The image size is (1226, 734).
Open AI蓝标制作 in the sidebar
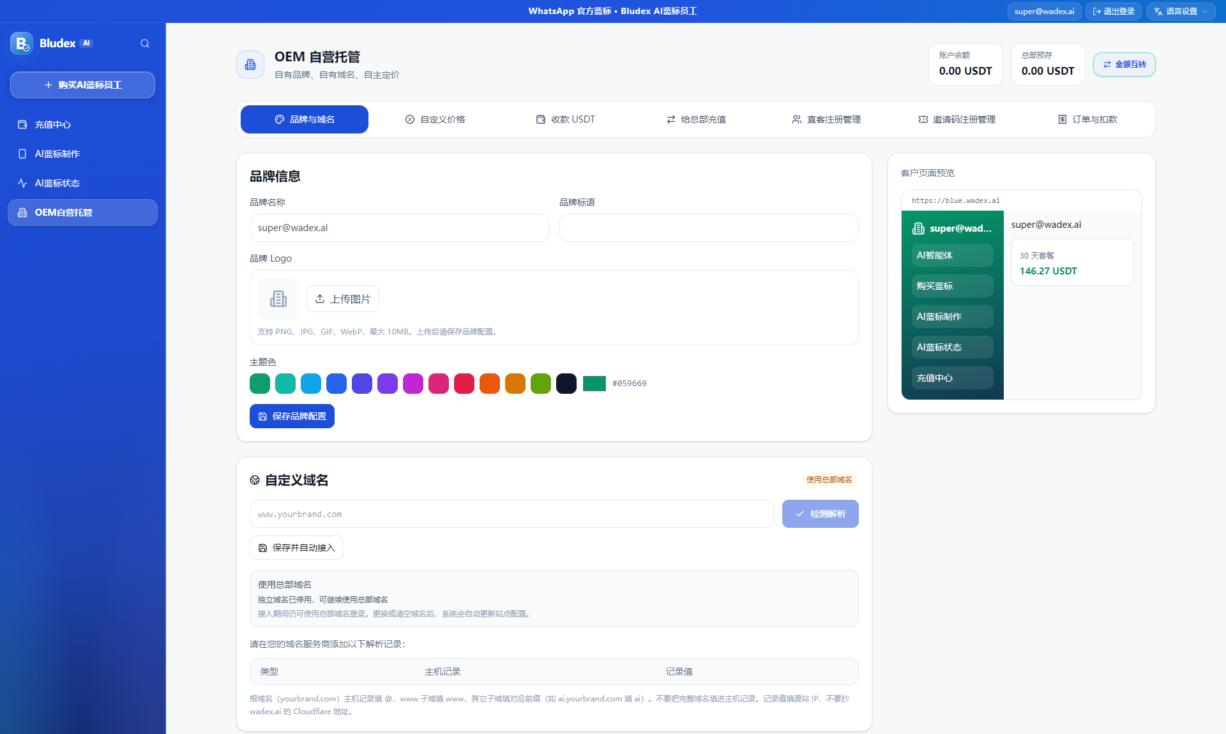pyautogui.click(x=82, y=154)
